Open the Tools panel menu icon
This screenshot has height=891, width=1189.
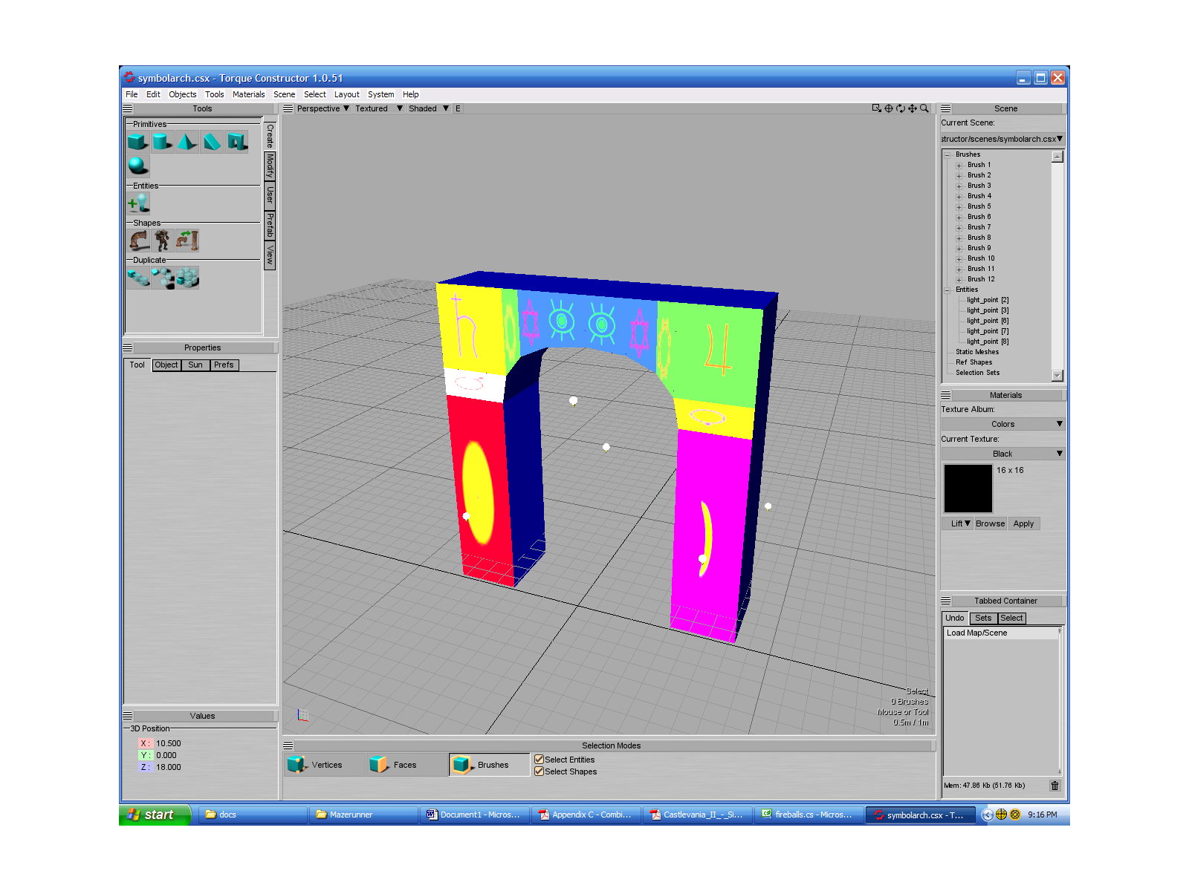[128, 108]
